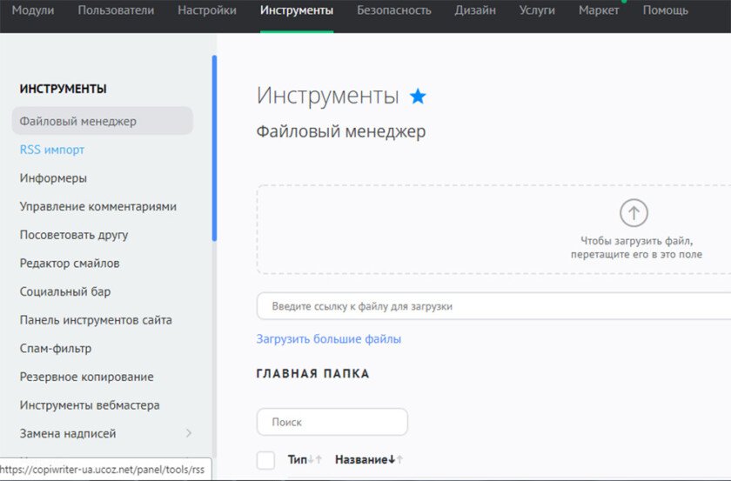Focus the file link upload input field
This screenshot has height=481, width=731.
click(493, 306)
